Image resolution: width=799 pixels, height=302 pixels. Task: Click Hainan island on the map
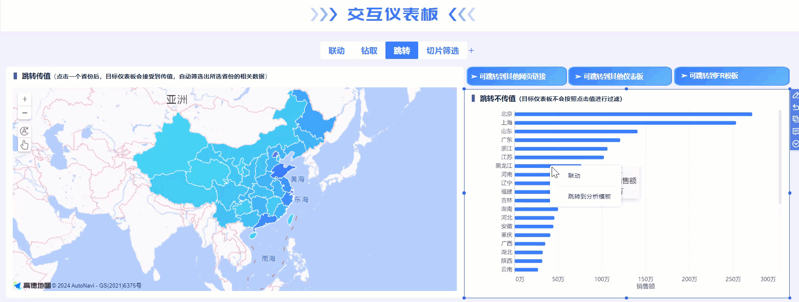point(252,235)
